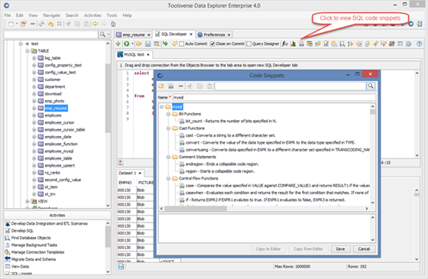Click the Name input field in Code Snippets
The height and width of the screenshot is (279, 428).
click(274, 98)
